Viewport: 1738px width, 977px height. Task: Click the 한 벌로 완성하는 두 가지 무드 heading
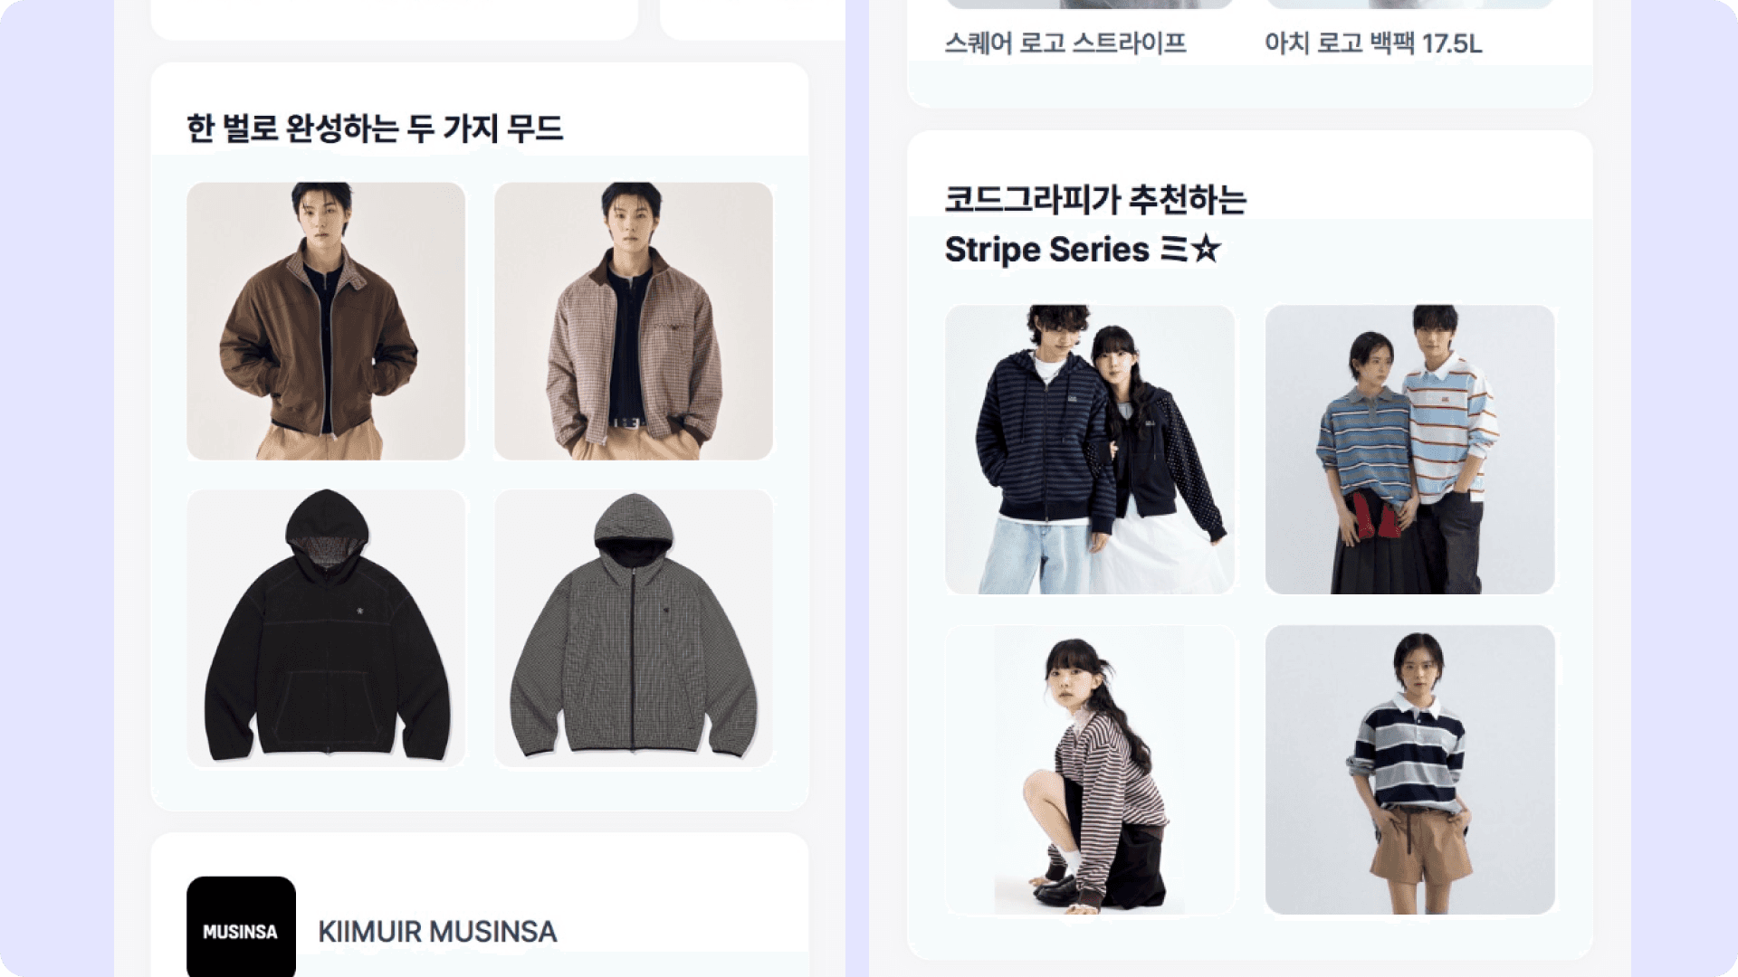(375, 128)
